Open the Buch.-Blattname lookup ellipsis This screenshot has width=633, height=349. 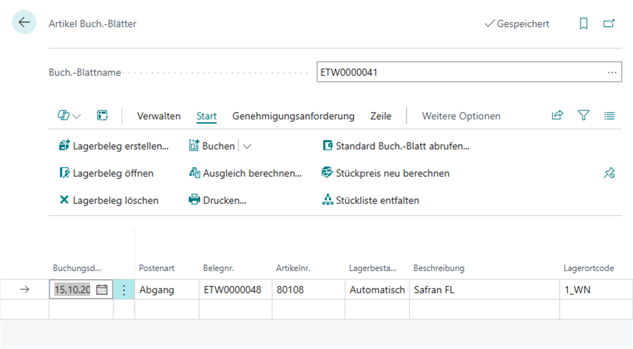tap(612, 72)
